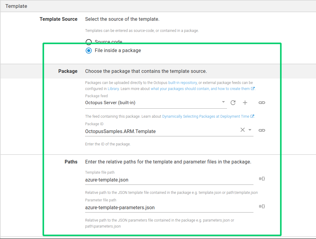Select the Source code radio option
The width and height of the screenshot is (316, 239).
pyautogui.click(x=88, y=42)
